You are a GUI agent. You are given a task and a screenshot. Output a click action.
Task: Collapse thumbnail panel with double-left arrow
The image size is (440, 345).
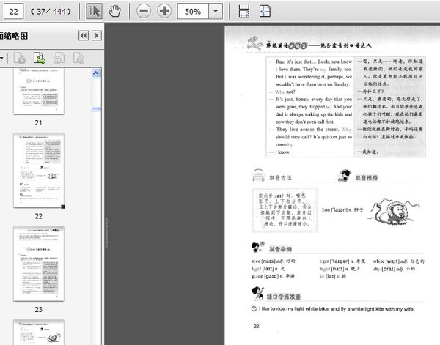click(x=84, y=36)
